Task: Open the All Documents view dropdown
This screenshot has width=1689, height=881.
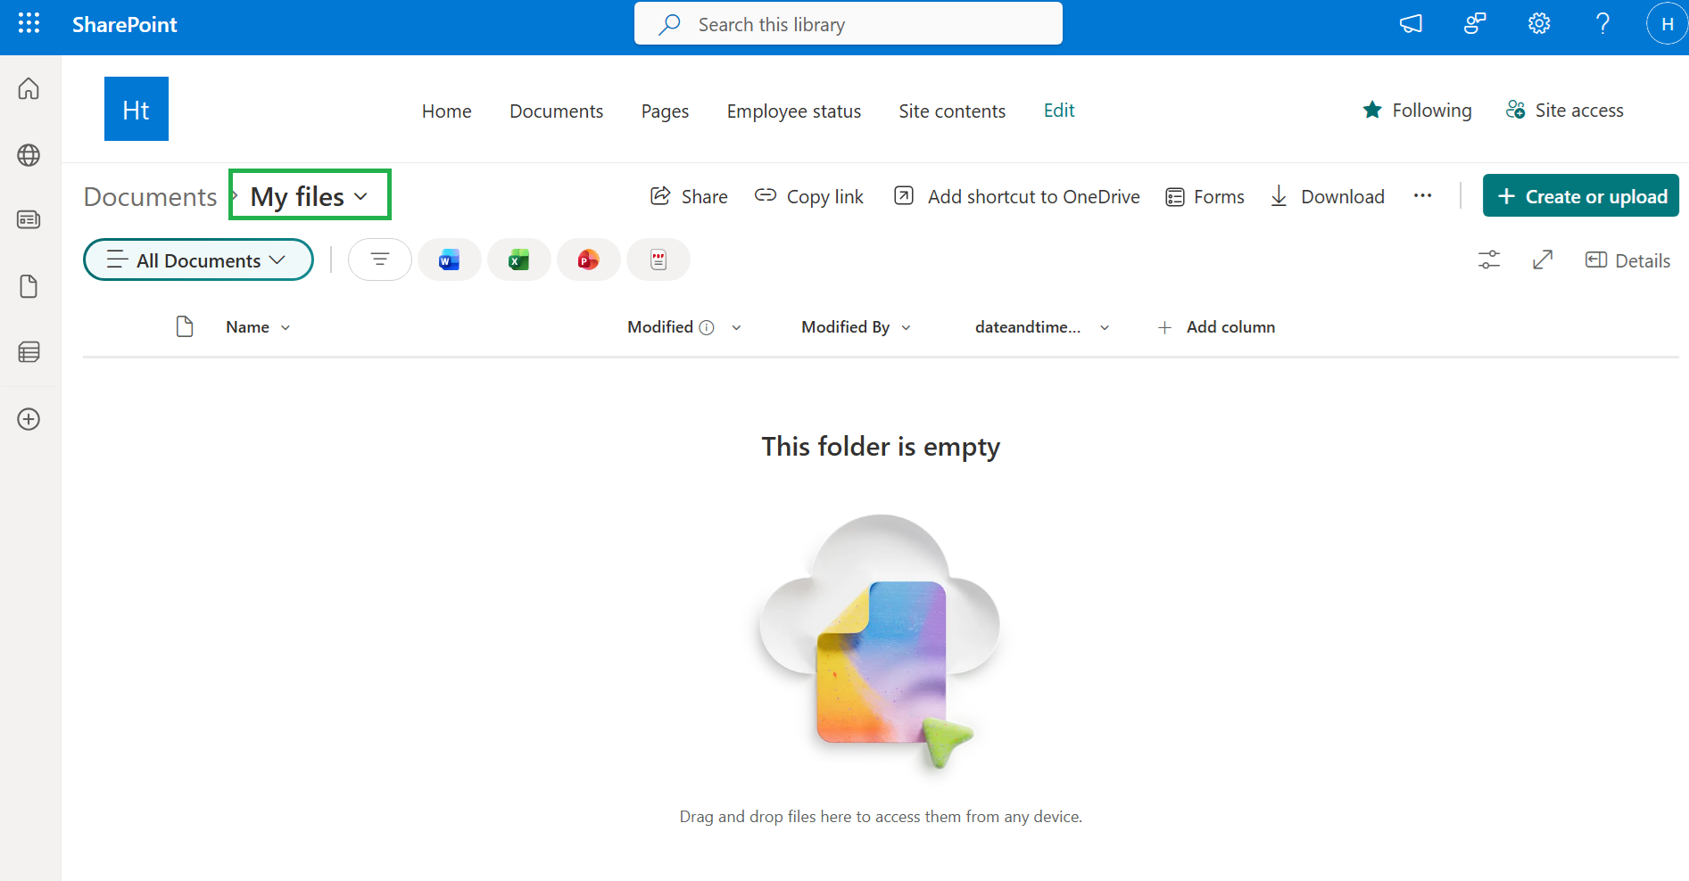Action: (x=198, y=259)
